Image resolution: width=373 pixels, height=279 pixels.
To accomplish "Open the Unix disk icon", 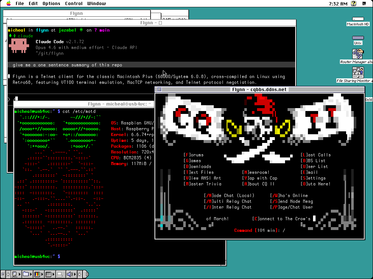I will click(x=358, y=38).
